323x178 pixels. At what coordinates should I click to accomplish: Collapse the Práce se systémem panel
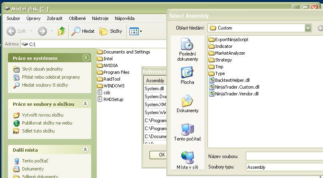click(85, 58)
